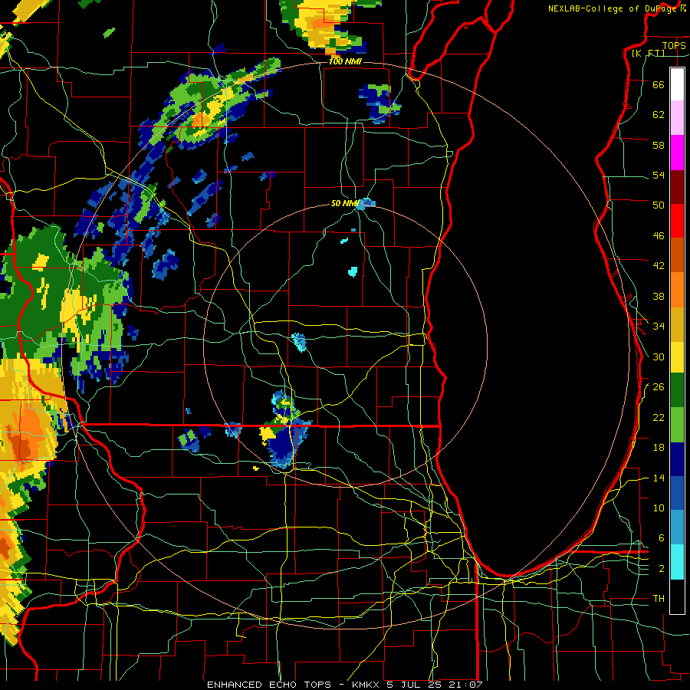
Task: Select the cyan legend swatch near 2
Action: click(x=677, y=562)
